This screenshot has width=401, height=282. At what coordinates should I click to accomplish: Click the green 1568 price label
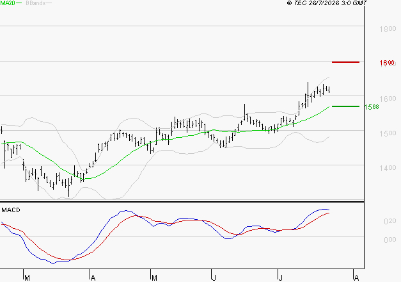point(372,107)
